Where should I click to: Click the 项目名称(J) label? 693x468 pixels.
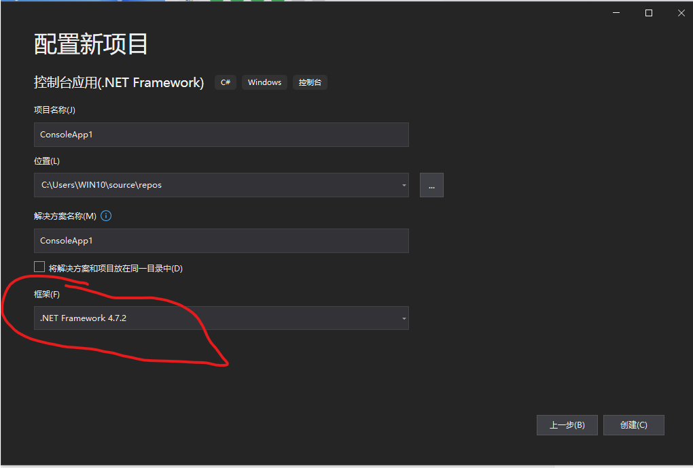point(54,110)
